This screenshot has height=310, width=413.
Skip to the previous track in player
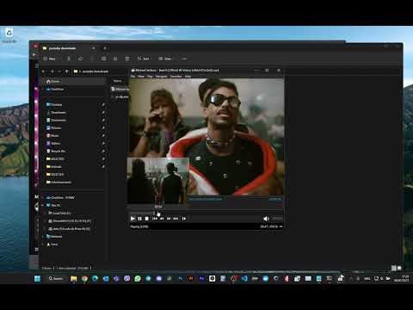click(155, 219)
